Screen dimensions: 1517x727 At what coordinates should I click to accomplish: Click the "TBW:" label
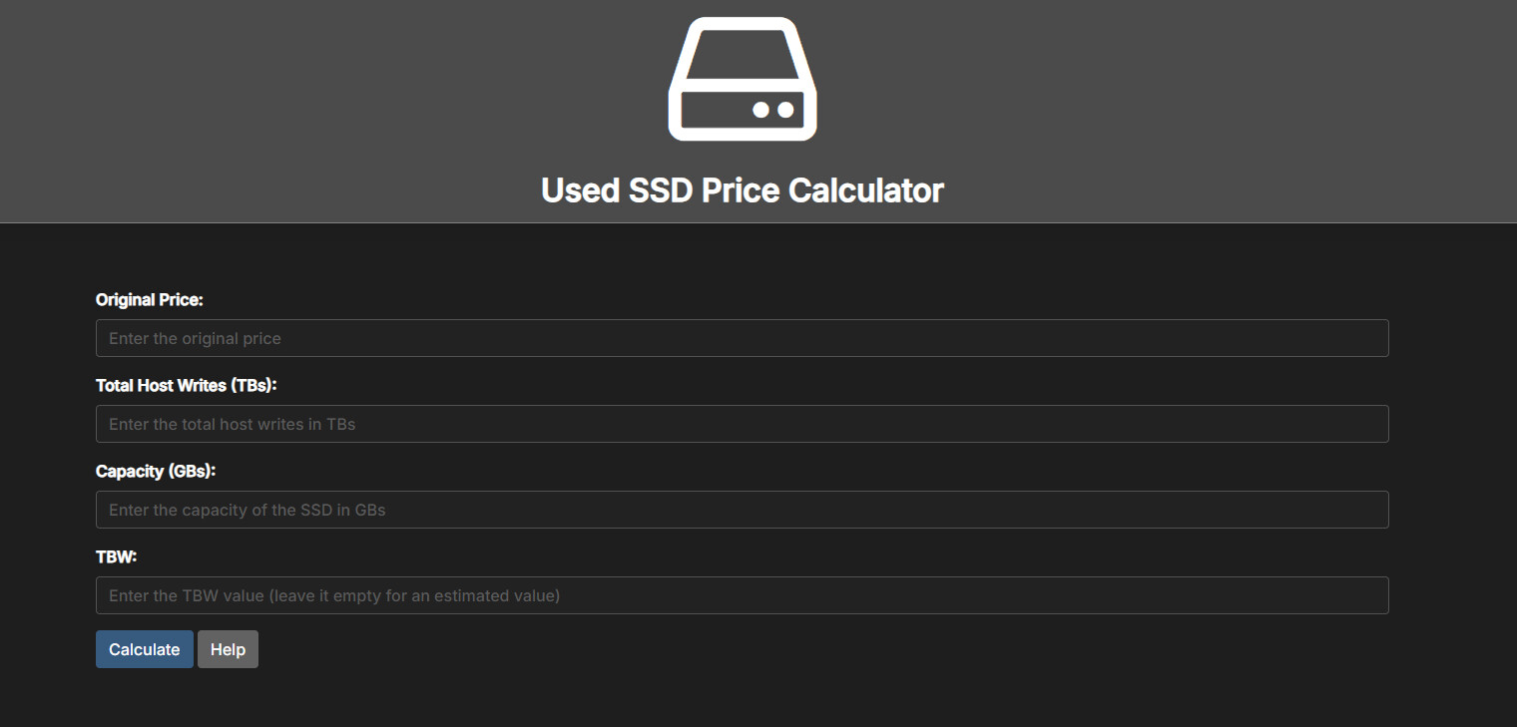(116, 556)
